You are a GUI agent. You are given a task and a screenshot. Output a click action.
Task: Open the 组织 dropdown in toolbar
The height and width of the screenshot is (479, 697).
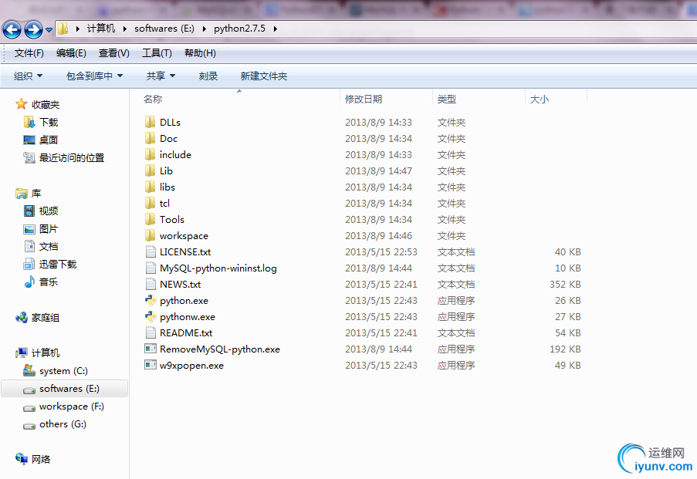pos(28,76)
